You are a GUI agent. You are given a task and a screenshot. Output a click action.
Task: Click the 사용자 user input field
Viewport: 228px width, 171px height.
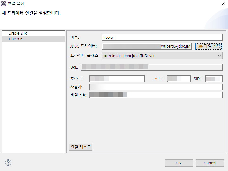156,87
